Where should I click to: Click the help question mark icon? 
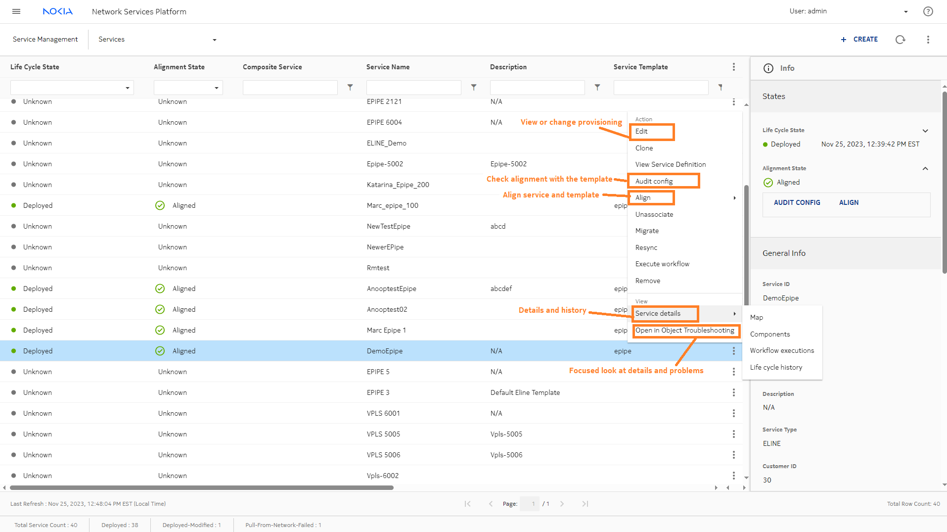tap(928, 11)
